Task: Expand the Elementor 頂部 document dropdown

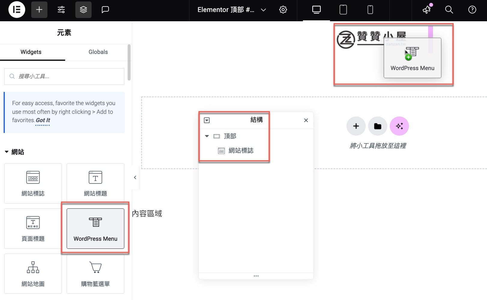Action: [263, 10]
